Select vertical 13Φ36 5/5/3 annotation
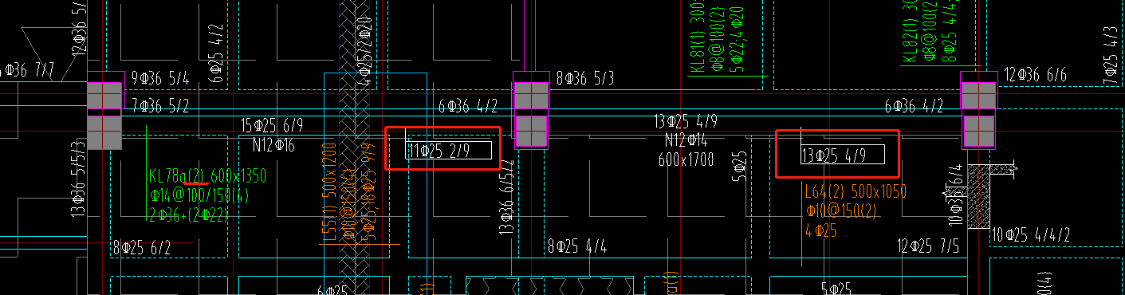This screenshot has width=1125, height=295. pyautogui.click(x=77, y=179)
